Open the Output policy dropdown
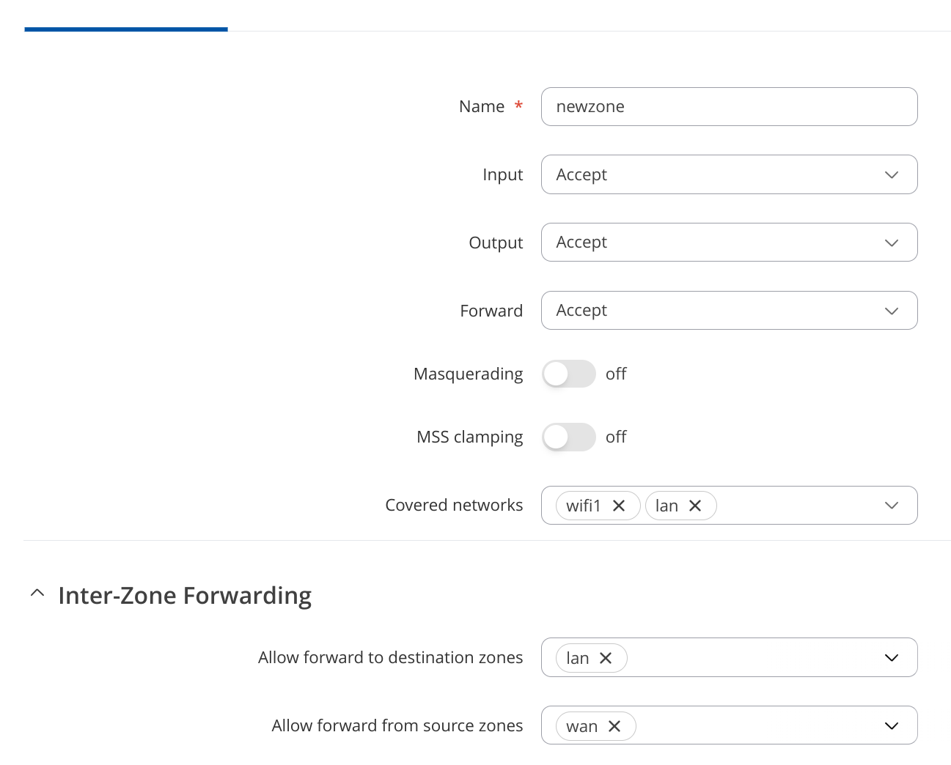The width and height of the screenshot is (951, 765). (729, 243)
